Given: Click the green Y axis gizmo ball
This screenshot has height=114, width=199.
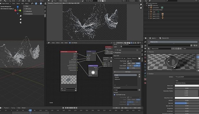Looking at the screenshot, I should tap(20, 10).
